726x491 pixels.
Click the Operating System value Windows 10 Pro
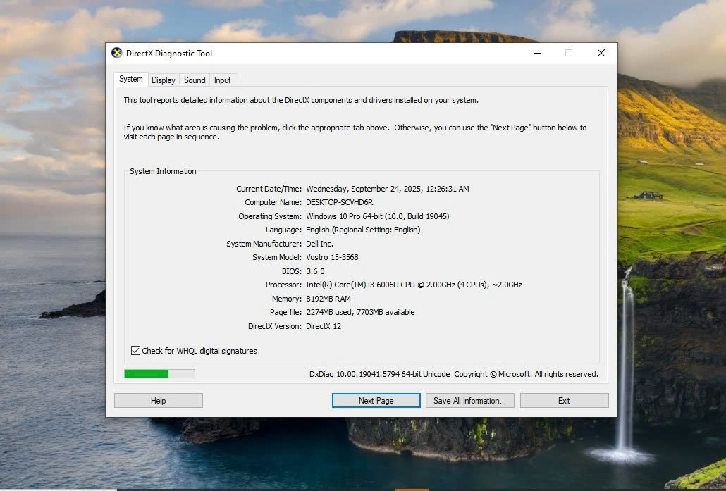(377, 216)
